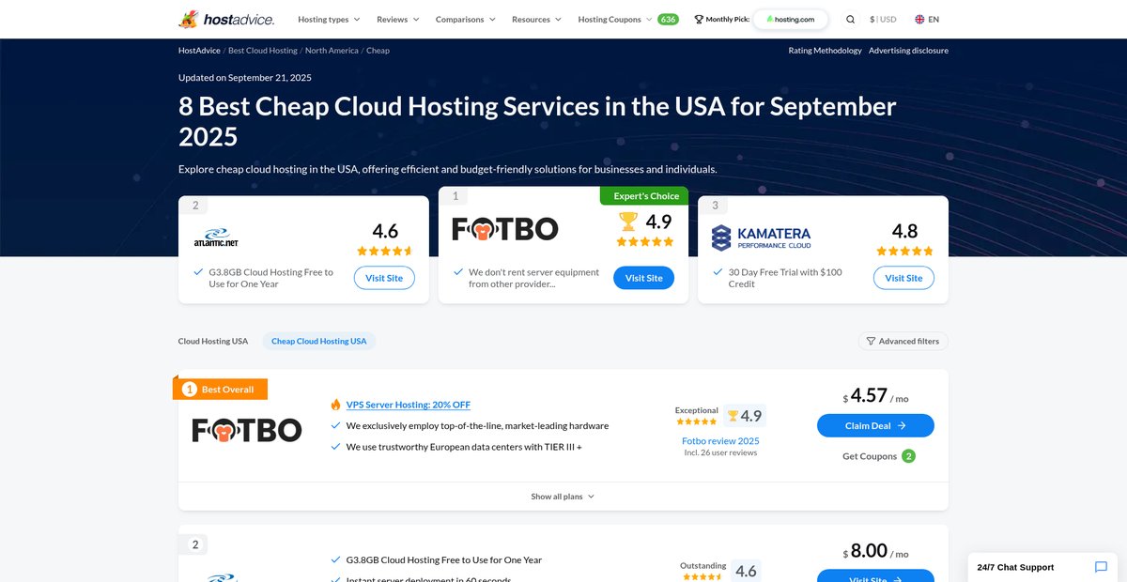Image resolution: width=1127 pixels, height=582 pixels.
Task: Go to Best Cloud Hosting breadcrumb
Action: pos(263,51)
